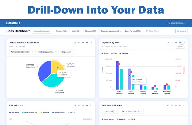The width and height of the screenshot is (192, 125).
Task: Click the Actions button
Action: pos(181,31)
